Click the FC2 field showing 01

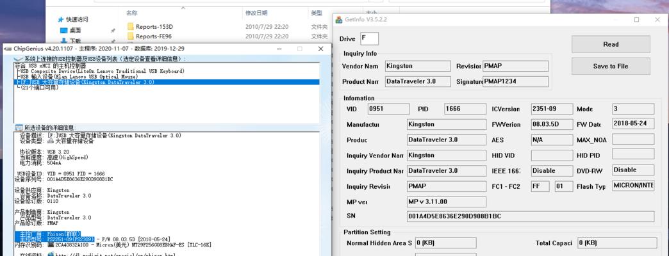click(x=564, y=186)
